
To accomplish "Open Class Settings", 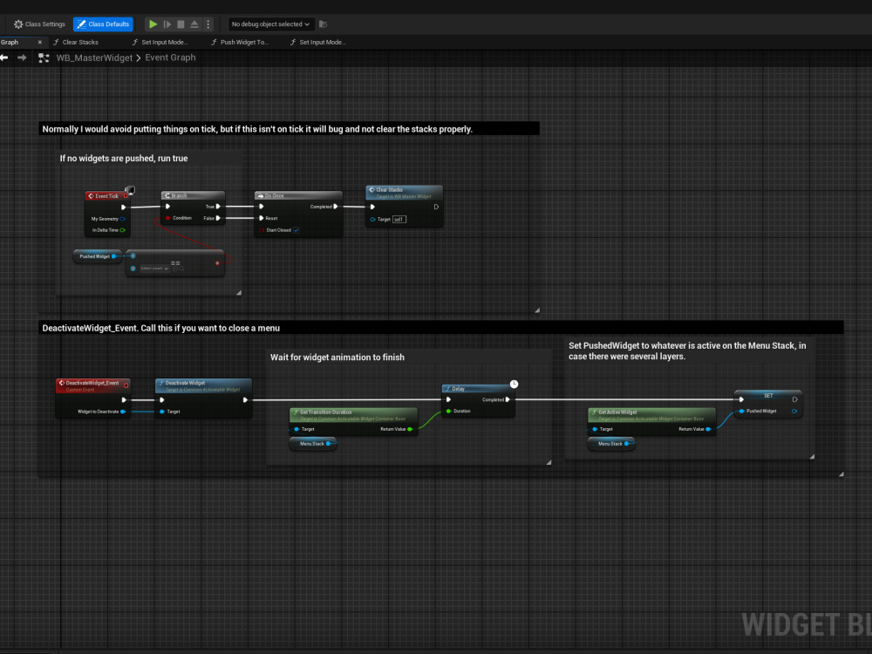I will click(x=39, y=24).
